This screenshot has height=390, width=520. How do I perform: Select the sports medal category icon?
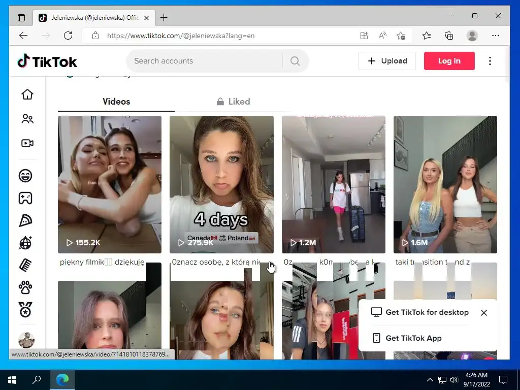click(25, 310)
